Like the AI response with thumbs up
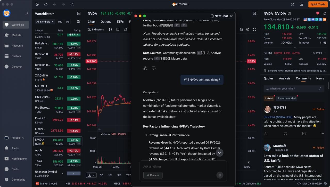 pos(145,68)
